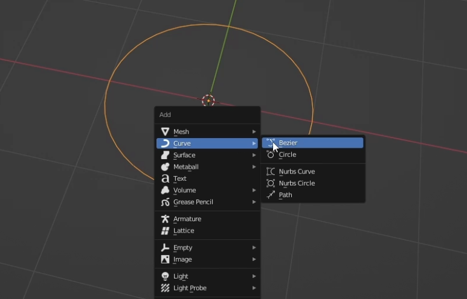The height and width of the screenshot is (299, 467).
Task: Open the Light Probe menu entry
Action: [207, 288]
